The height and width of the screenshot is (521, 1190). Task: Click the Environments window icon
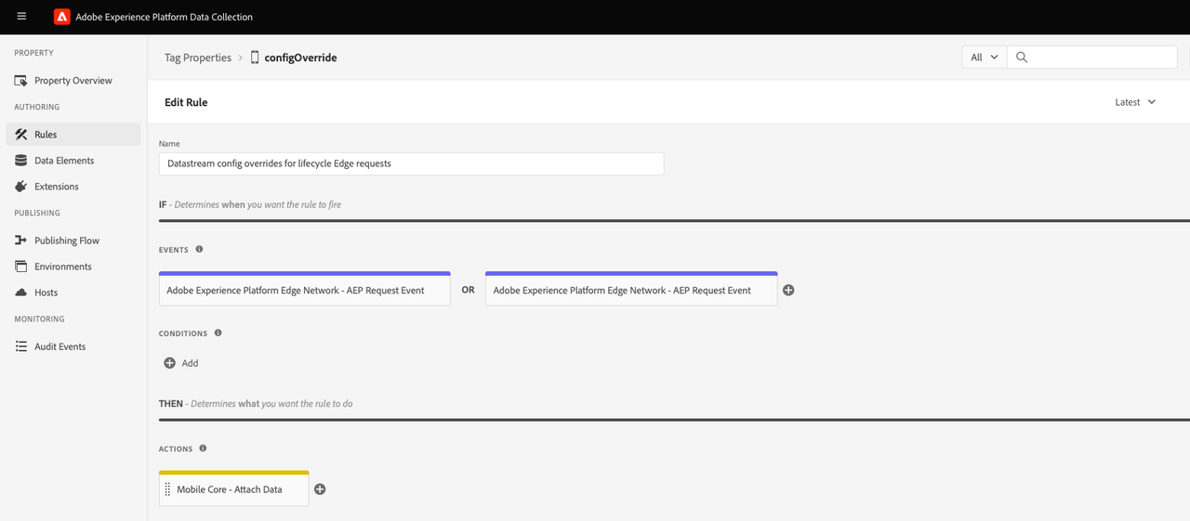[21, 267]
